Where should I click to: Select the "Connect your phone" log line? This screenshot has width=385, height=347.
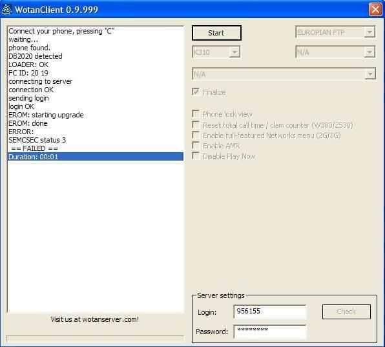click(96, 31)
